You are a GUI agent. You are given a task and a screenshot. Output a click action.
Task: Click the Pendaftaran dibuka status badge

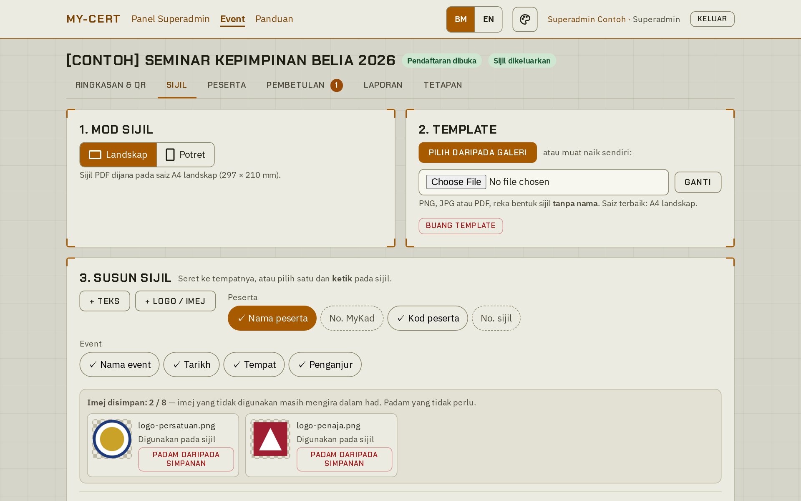pos(442,61)
